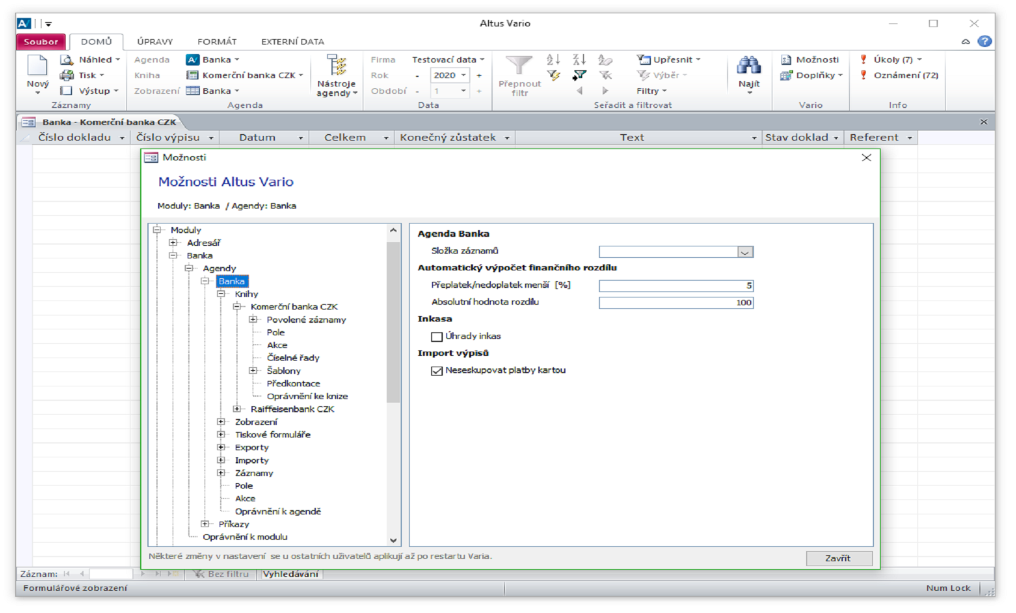
Task: Expand the Raiffeisenbank CZK node
Action: coord(237,409)
